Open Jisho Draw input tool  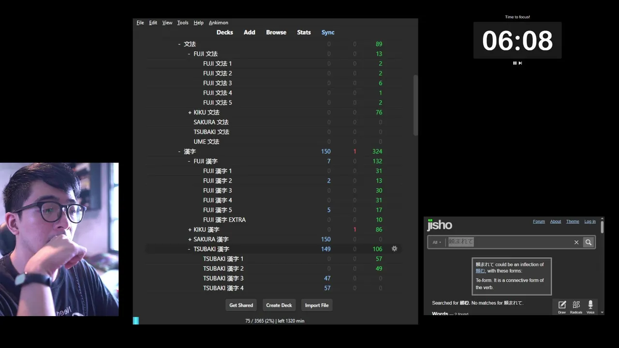point(562,307)
